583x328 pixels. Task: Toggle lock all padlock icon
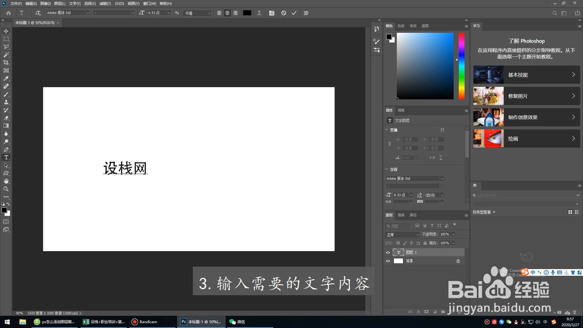(x=425, y=243)
